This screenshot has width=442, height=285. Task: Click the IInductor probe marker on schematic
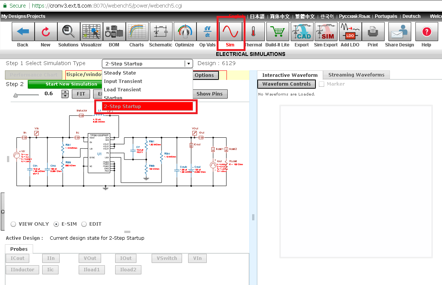[81, 115]
